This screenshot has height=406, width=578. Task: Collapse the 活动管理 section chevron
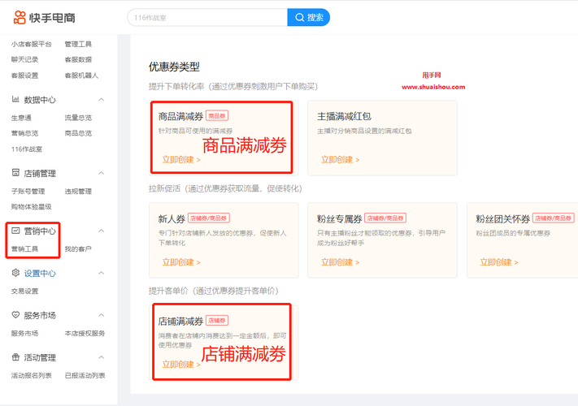pyautogui.click(x=102, y=357)
